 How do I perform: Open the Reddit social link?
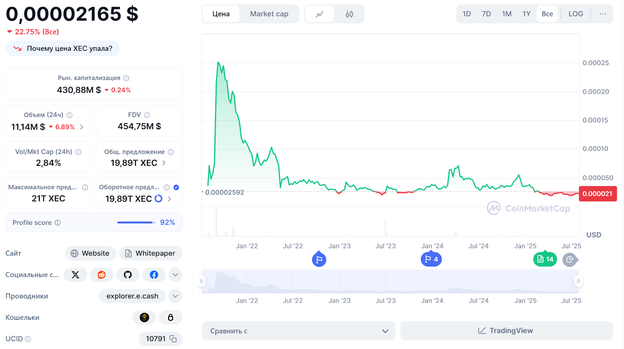pos(101,275)
